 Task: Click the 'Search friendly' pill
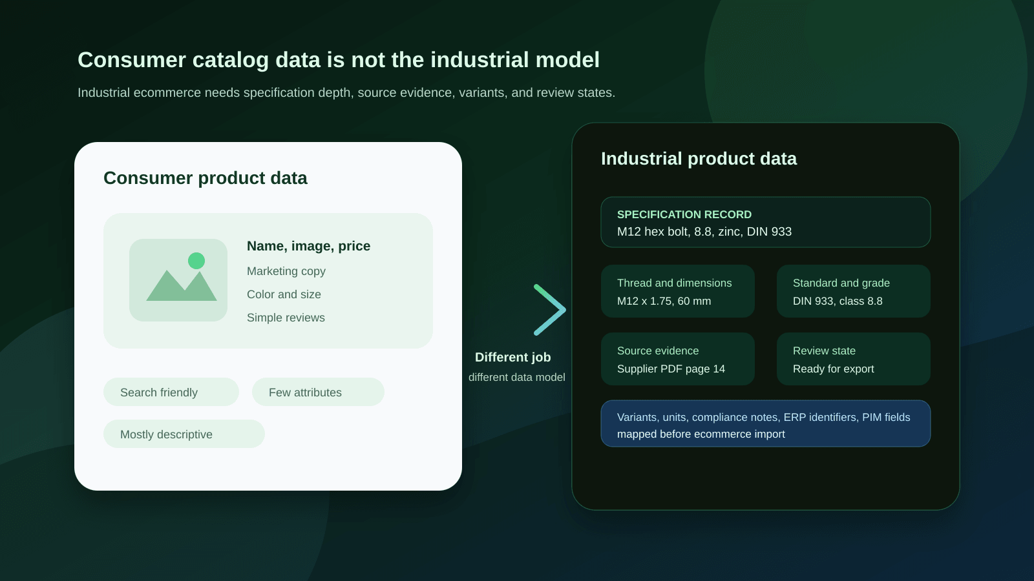pyautogui.click(x=171, y=392)
